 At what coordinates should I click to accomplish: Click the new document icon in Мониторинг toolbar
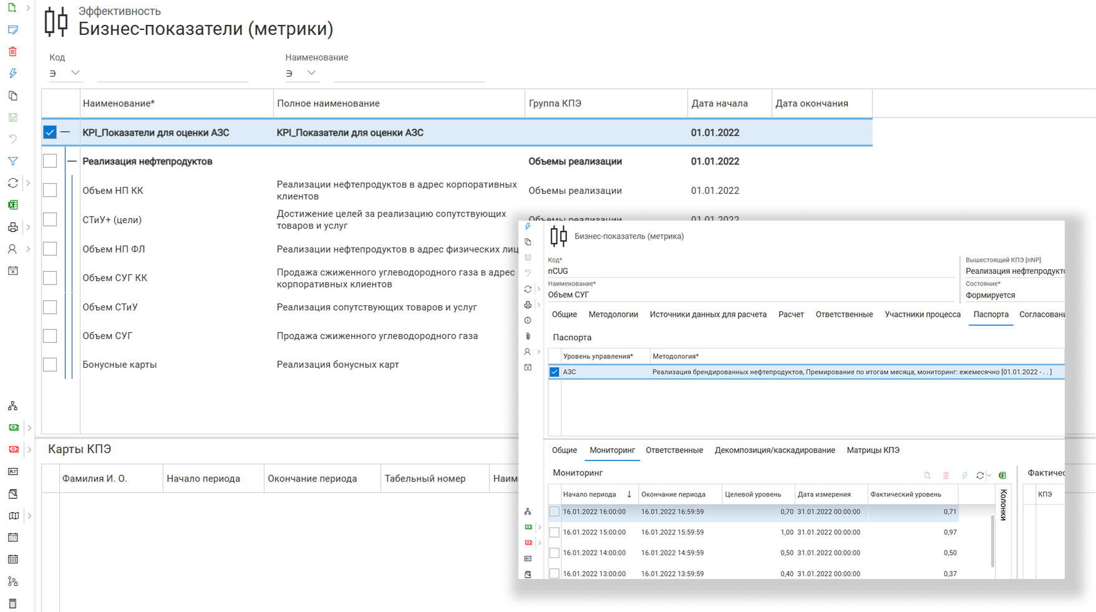pyautogui.click(x=928, y=476)
